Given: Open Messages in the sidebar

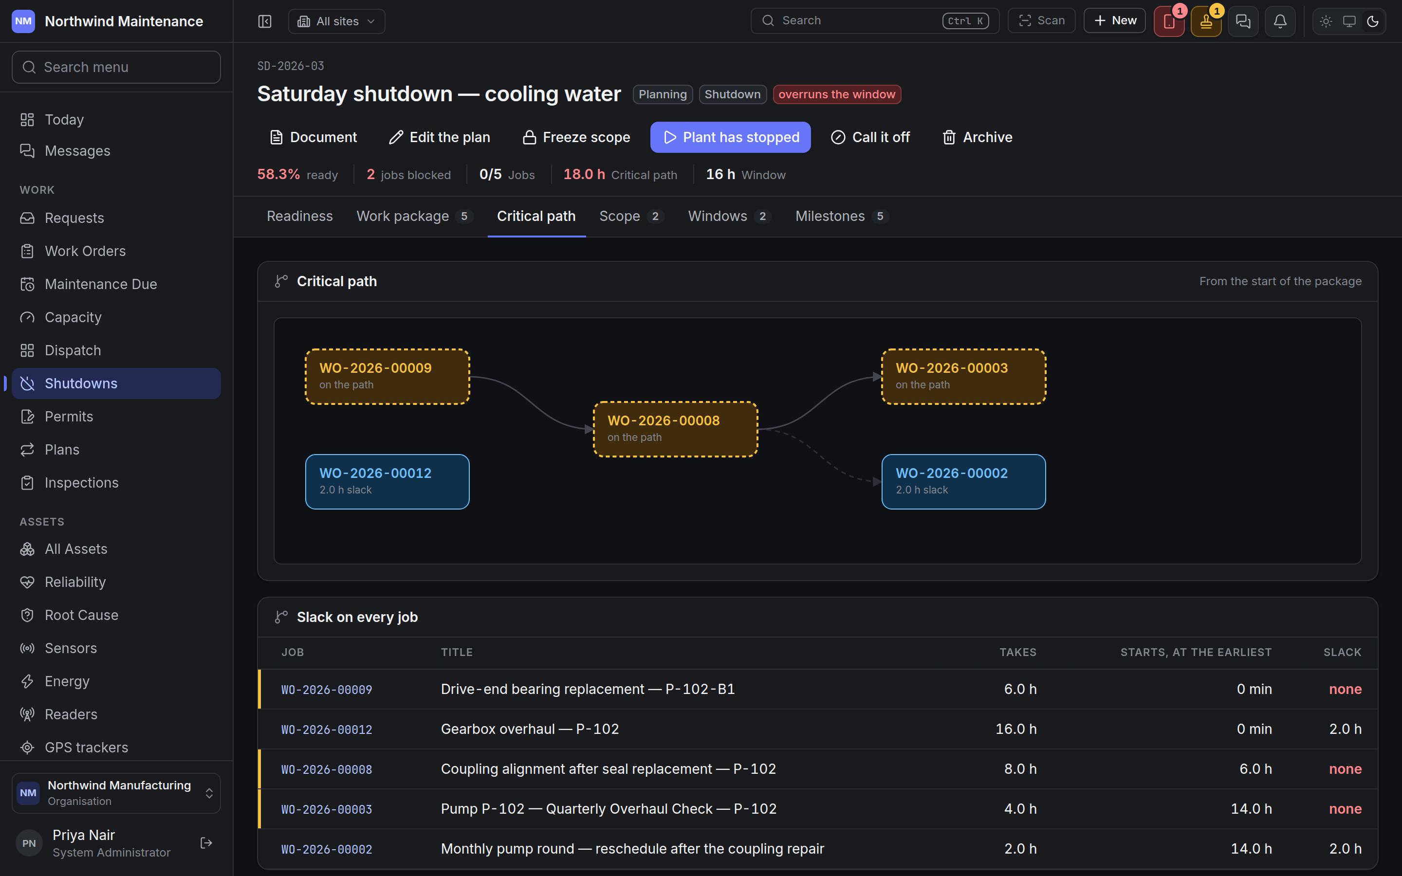Looking at the screenshot, I should pos(116,151).
